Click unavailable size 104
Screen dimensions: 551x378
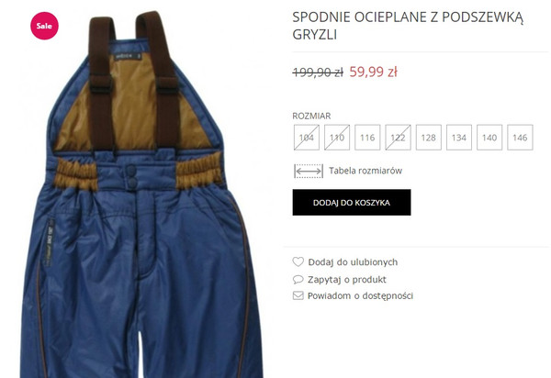point(307,138)
